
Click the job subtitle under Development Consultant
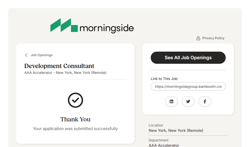[x=65, y=73]
